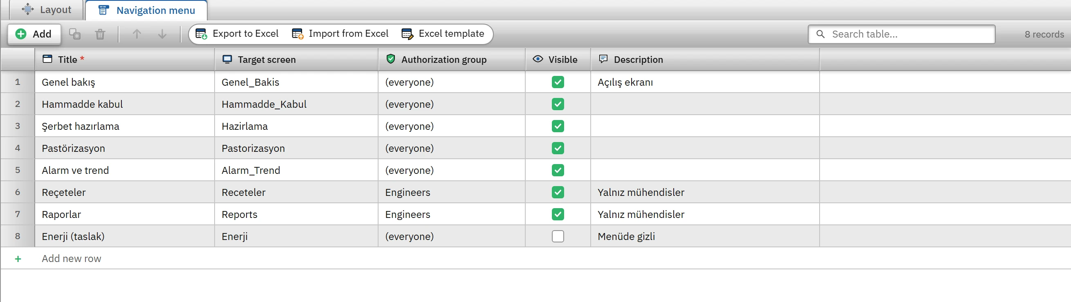
Task: Click the Visible column header
Action: point(558,59)
